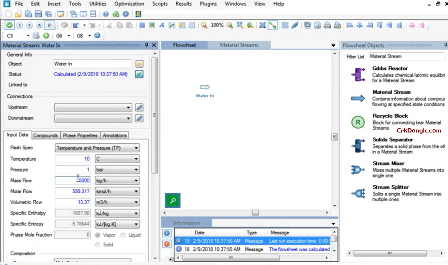
Task: Switch to the Compounds tab
Action: coord(46,135)
